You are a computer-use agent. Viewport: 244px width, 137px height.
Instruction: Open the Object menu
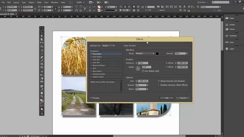click(31, 2)
